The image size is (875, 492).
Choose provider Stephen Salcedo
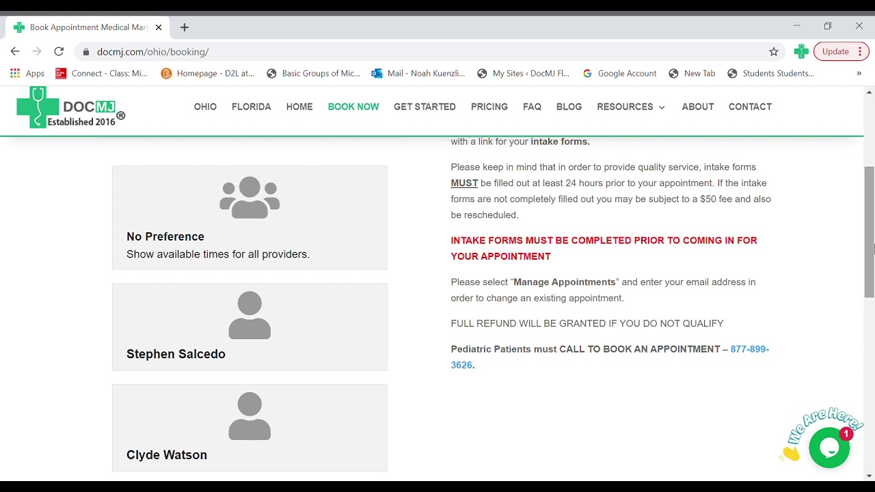point(250,327)
